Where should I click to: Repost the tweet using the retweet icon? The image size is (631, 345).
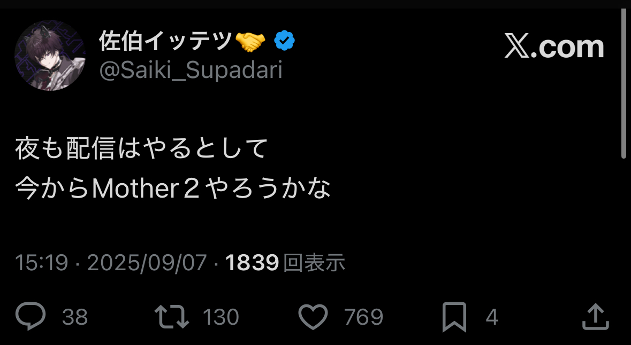[171, 317]
